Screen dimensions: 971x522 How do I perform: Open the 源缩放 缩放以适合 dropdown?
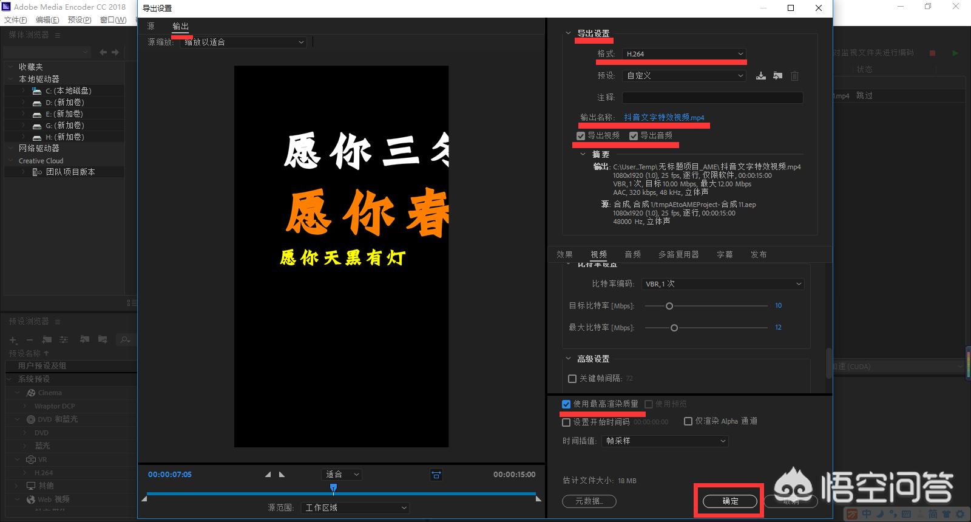(243, 42)
